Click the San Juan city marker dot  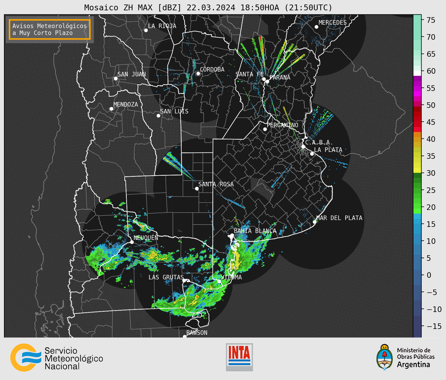[116, 78]
